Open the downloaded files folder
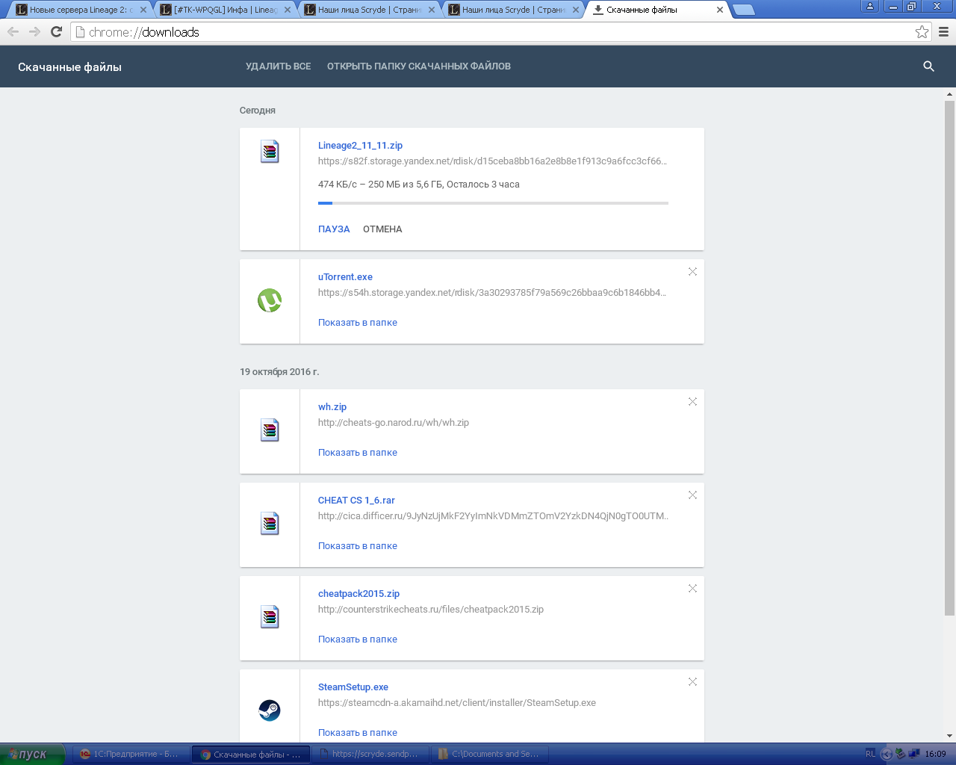 (x=418, y=66)
